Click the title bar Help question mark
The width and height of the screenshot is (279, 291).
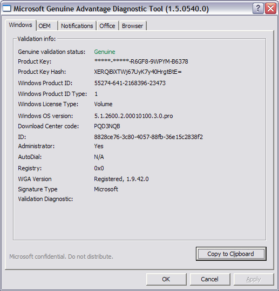(x=258, y=8)
